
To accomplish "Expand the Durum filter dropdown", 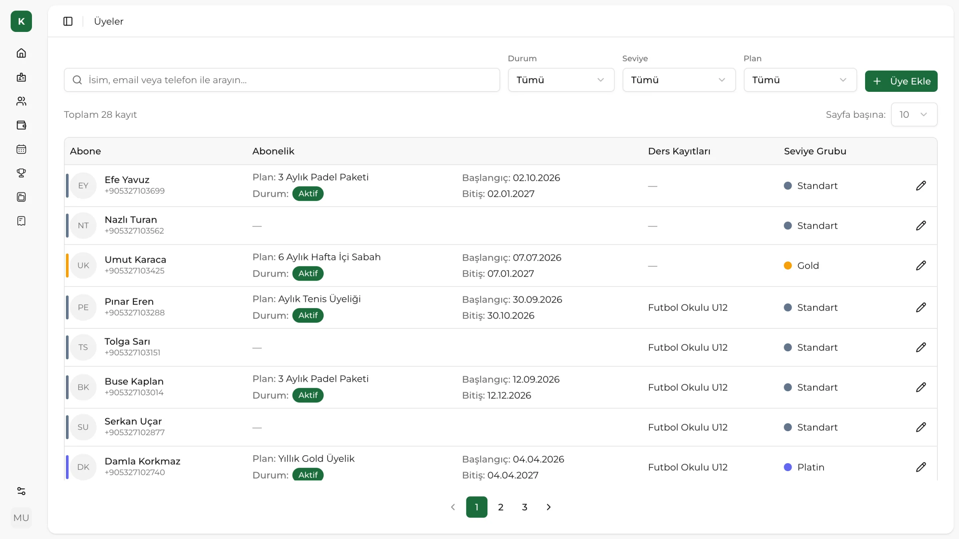I will (561, 80).
